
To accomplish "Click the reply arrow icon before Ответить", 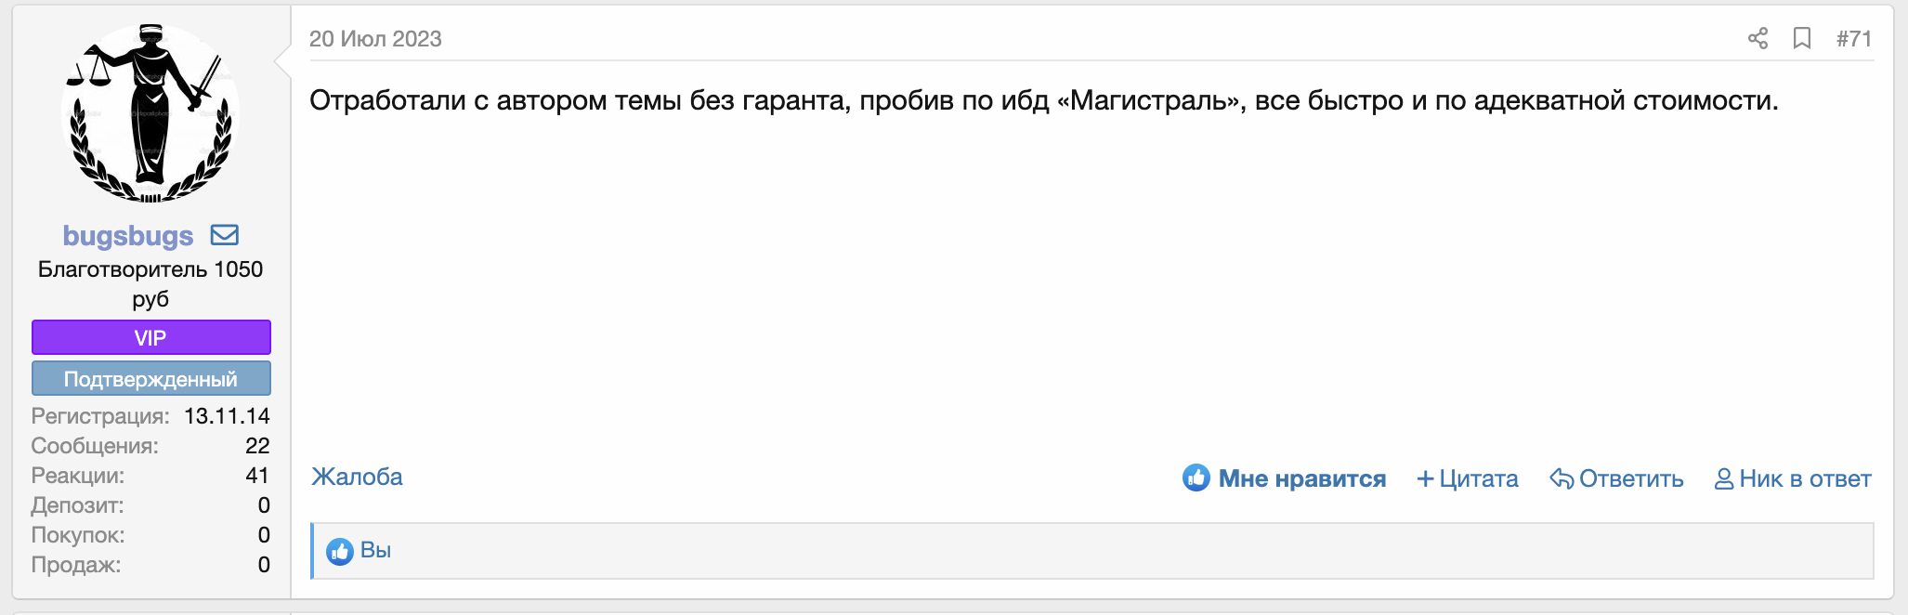I will click(x=1562, y=478).
